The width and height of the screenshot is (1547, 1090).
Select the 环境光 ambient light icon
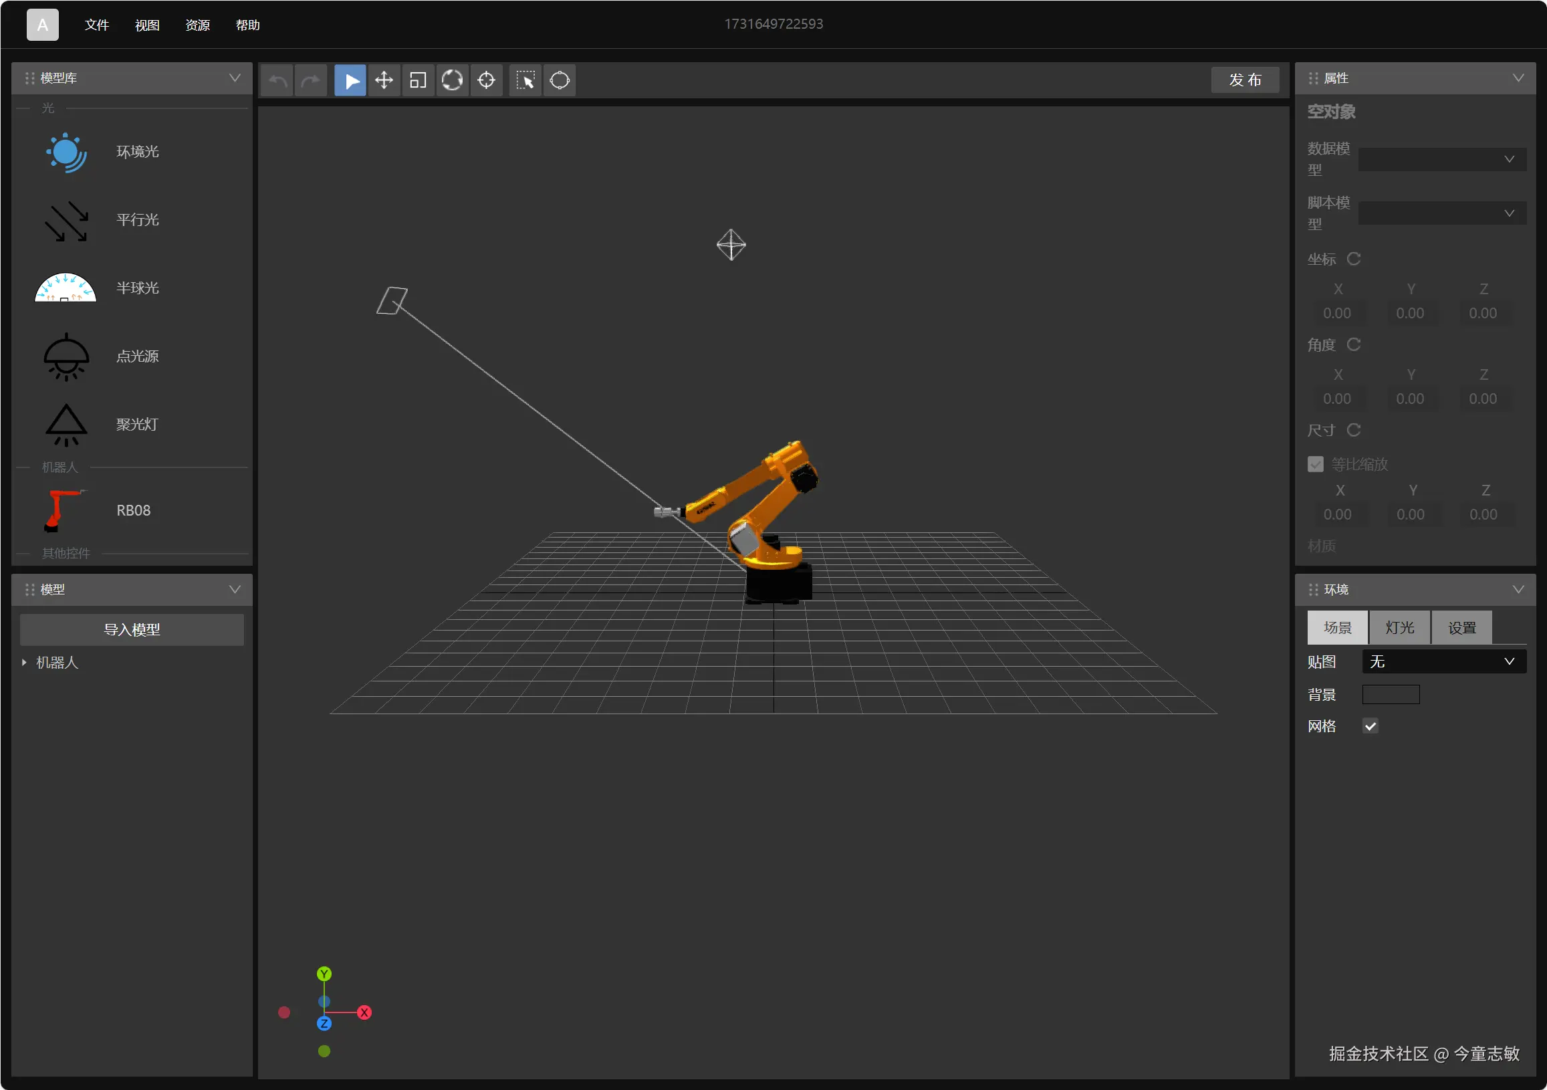[66, 152]
